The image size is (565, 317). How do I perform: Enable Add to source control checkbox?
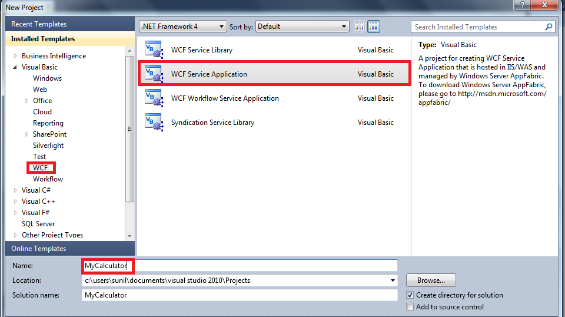[x=410, y=307]
